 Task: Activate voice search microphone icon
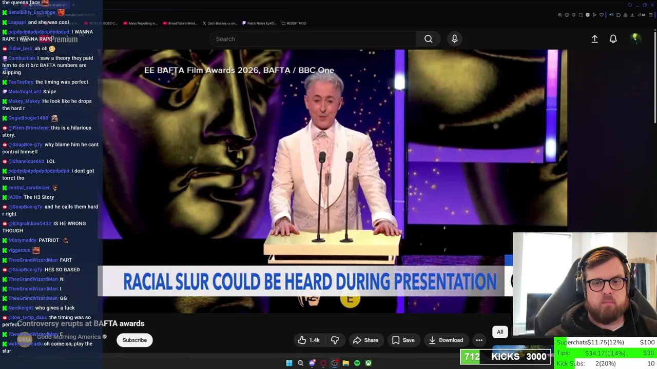click(x=454, y=39)
